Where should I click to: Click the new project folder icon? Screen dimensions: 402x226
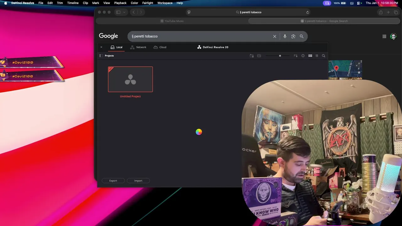(252, 56)
